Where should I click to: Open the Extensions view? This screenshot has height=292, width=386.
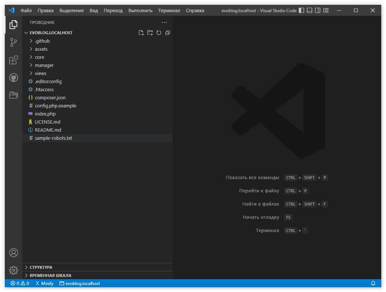[13, 60]
